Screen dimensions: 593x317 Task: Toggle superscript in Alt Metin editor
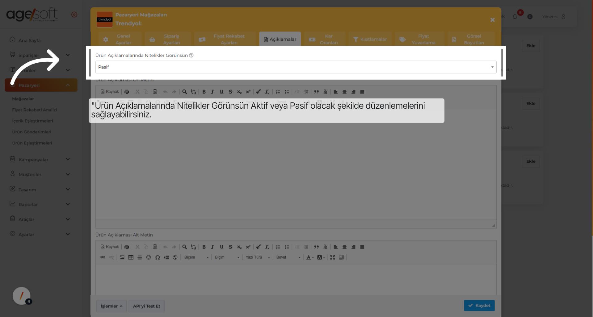tap(248, 247)
